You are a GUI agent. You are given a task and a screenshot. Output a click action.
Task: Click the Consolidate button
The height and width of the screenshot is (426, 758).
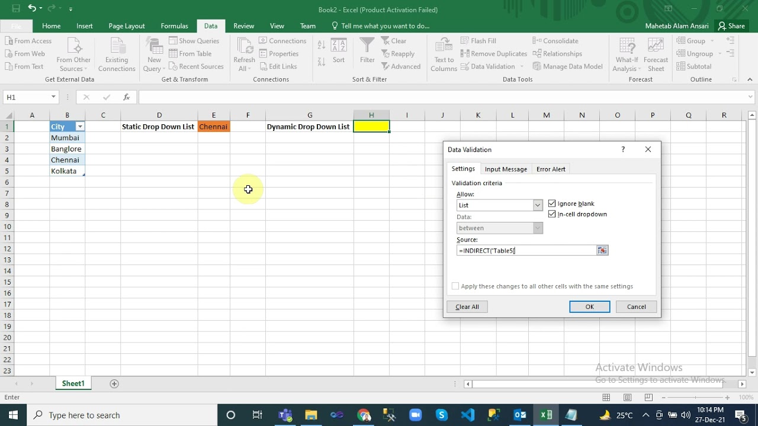pyautogui.click(x=555, y=41)
